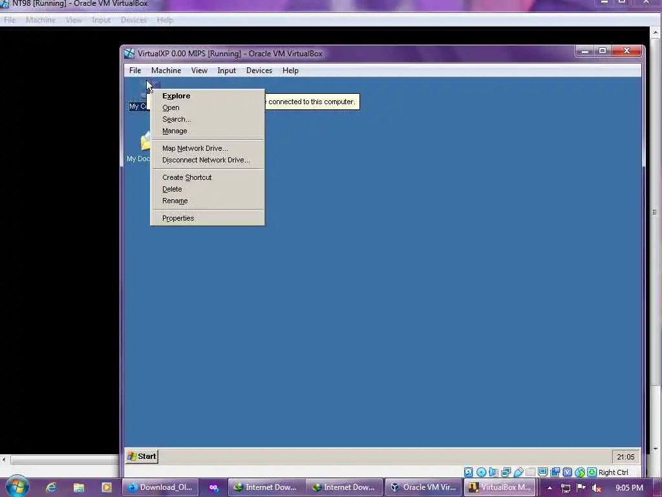Open the VirtualXP Help menu
This screenshot has height=497, width=662.
[x=290, y=71]
